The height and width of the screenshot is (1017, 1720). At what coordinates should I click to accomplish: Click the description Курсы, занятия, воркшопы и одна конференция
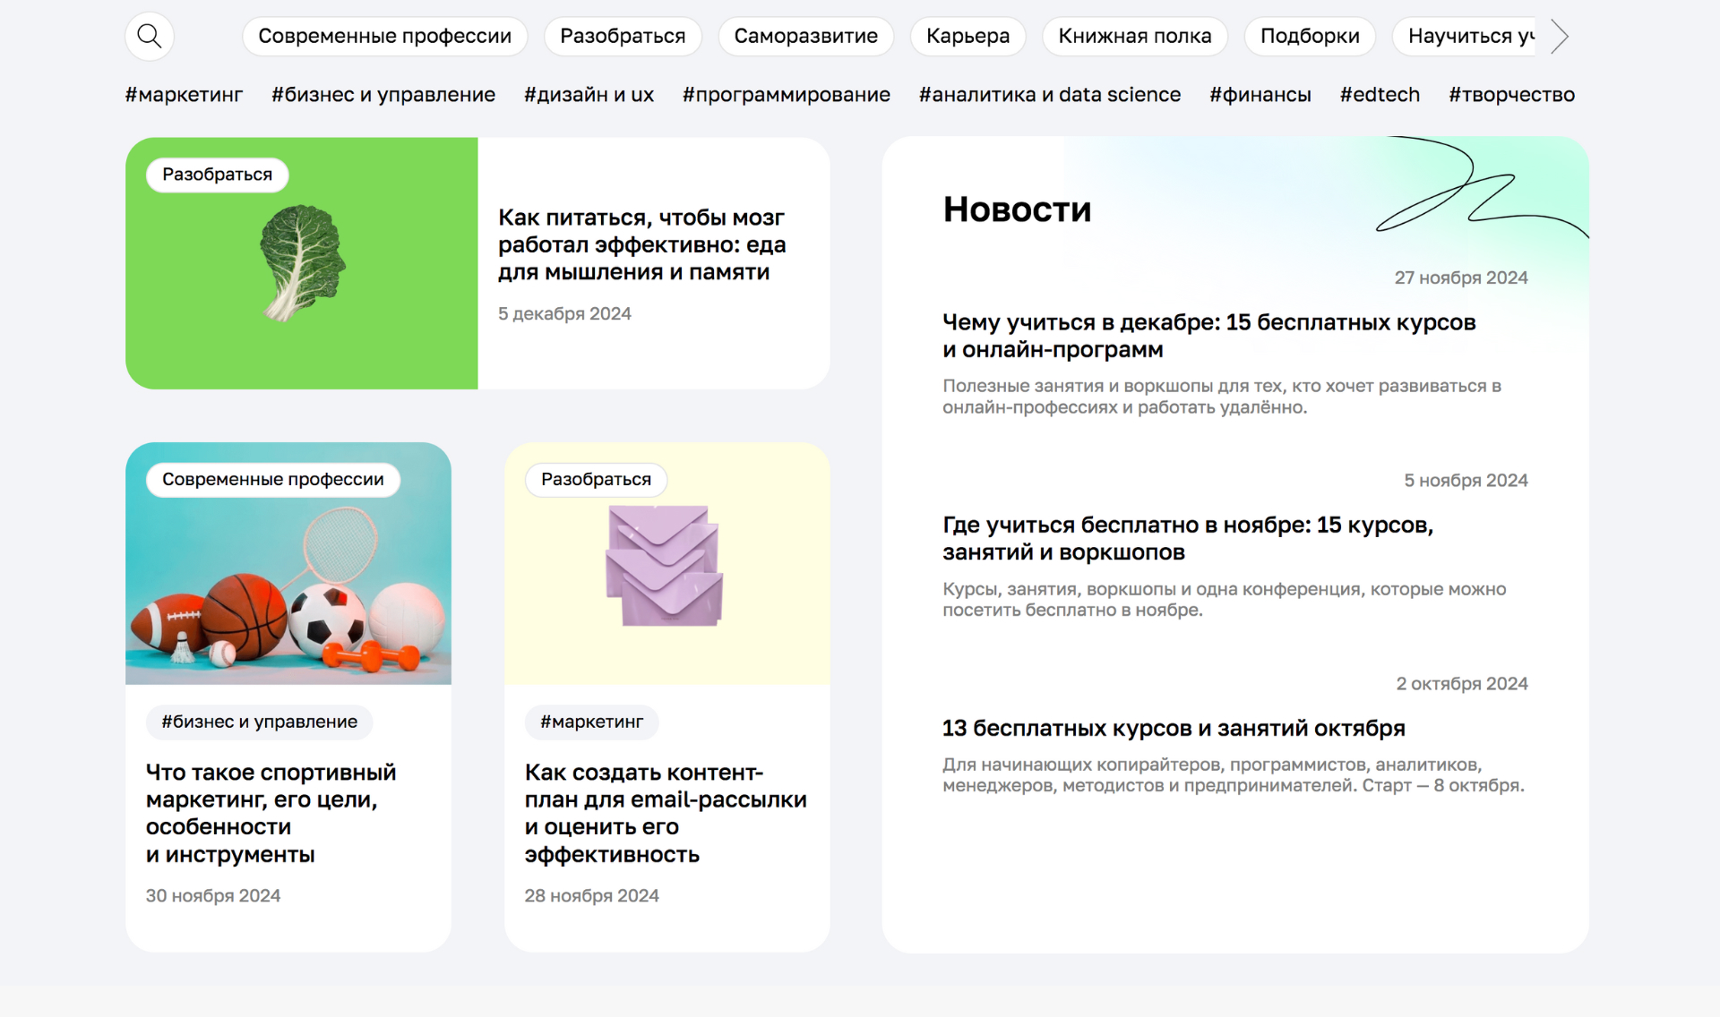1225,600
